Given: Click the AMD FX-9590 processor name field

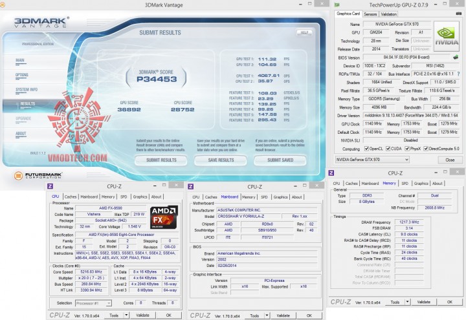Looking at the screenshot, I should [111, 208].
